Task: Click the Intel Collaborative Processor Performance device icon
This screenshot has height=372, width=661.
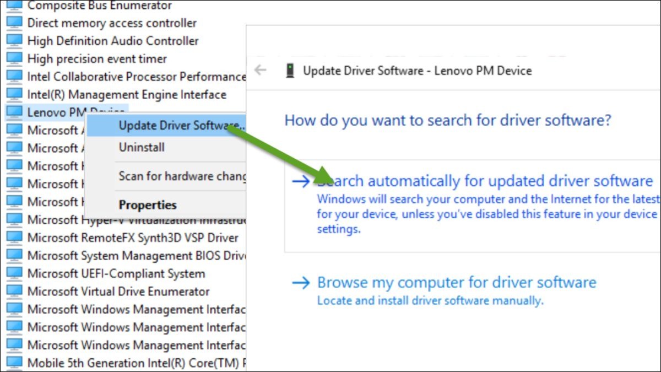Action: click(x=14, y=77)
